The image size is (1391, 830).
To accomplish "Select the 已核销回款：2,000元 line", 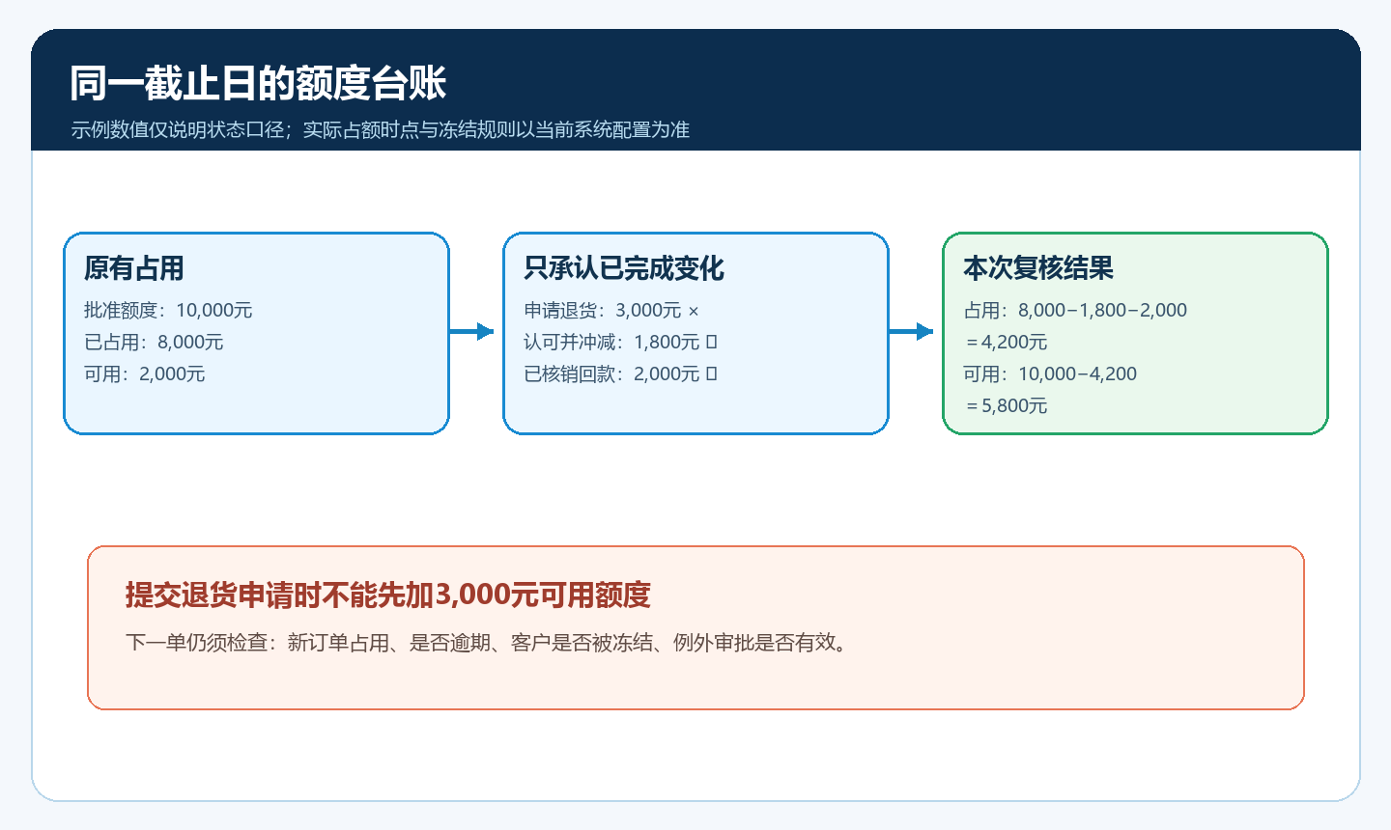I will 621,373.
